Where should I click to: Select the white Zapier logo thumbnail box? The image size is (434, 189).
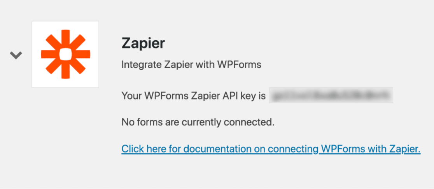tap(65, 54)
